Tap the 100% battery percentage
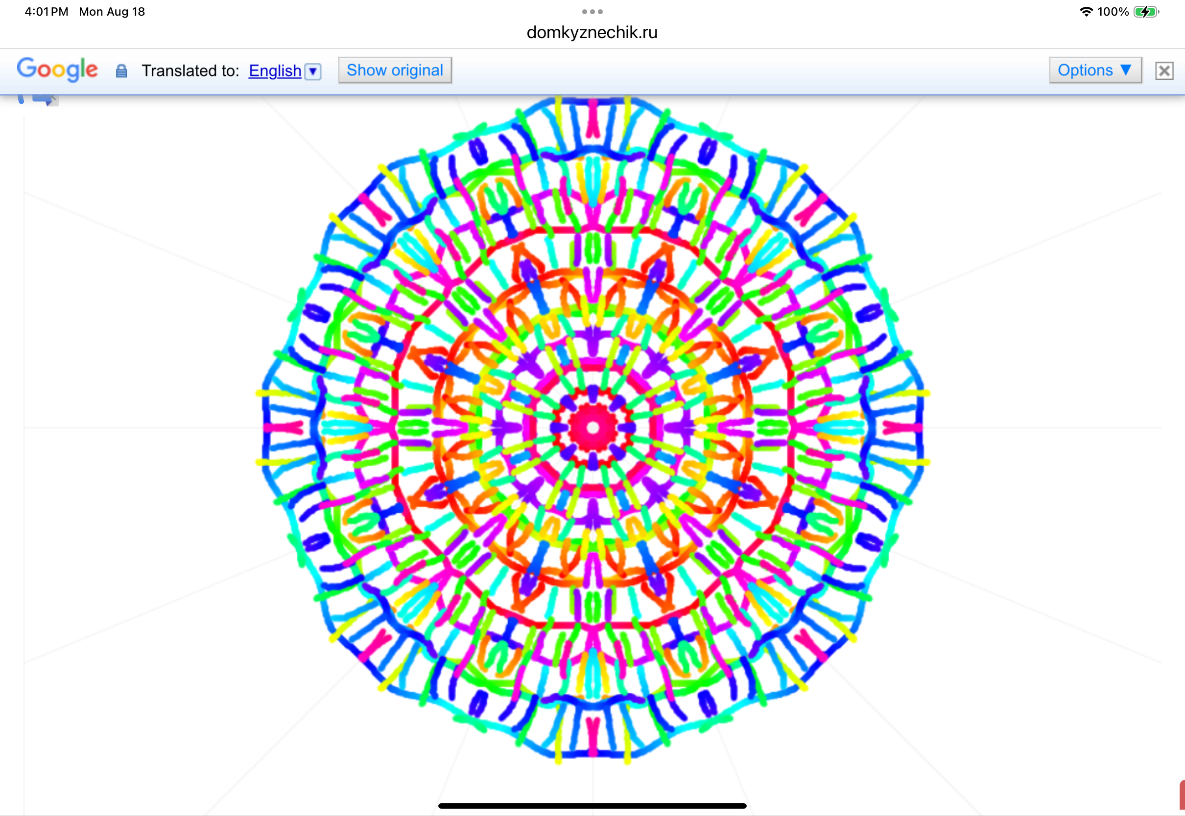Screen dimensions: 1185x816 pyautogui.click(x=1113, y=11)
